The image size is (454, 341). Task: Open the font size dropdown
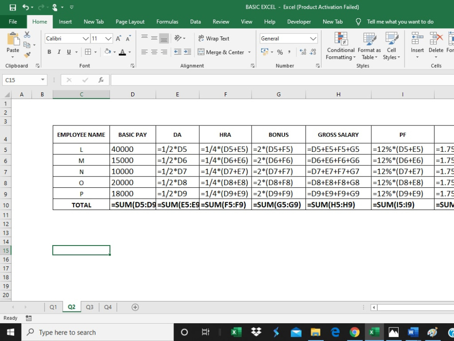pos(109,39)
